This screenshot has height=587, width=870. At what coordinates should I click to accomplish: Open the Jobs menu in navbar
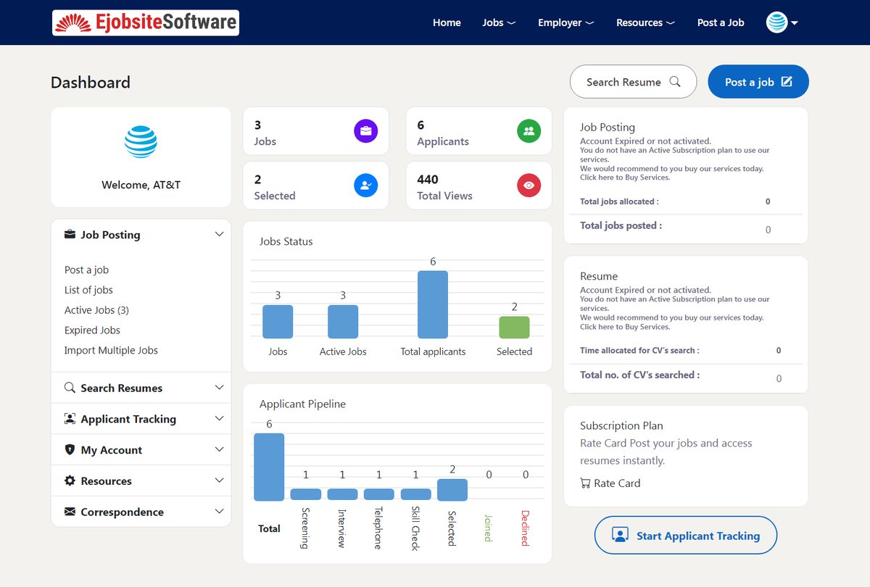point(498,22)
